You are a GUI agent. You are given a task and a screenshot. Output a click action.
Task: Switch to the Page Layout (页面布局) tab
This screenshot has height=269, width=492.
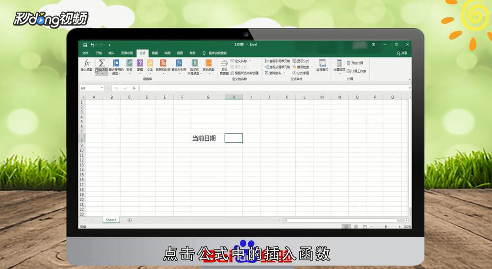(x=127, y=53)
